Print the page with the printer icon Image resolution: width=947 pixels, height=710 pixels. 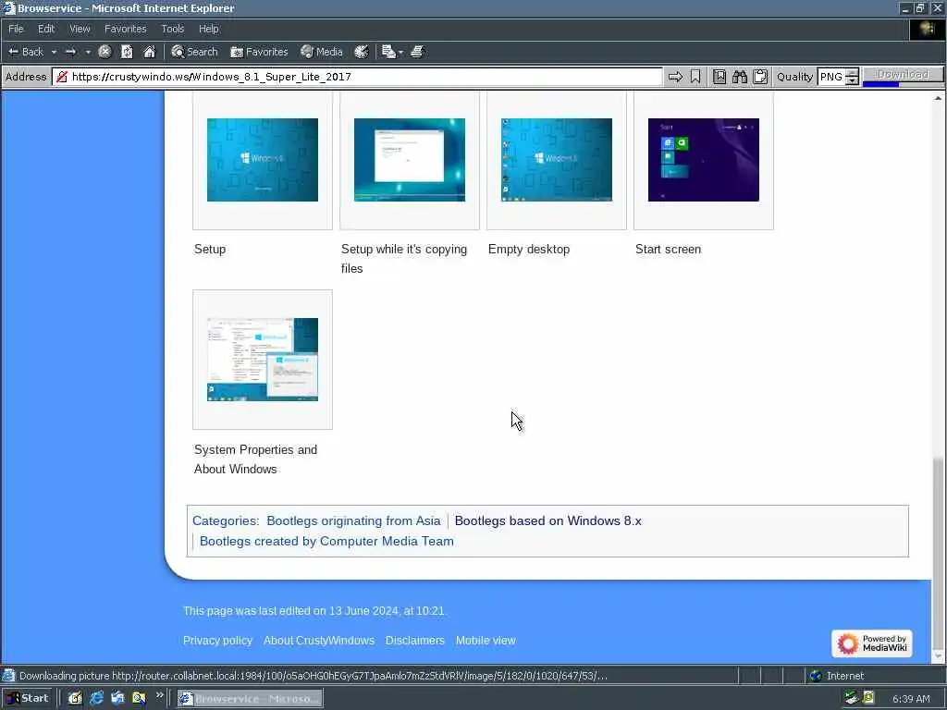click(x=417, y=52)
